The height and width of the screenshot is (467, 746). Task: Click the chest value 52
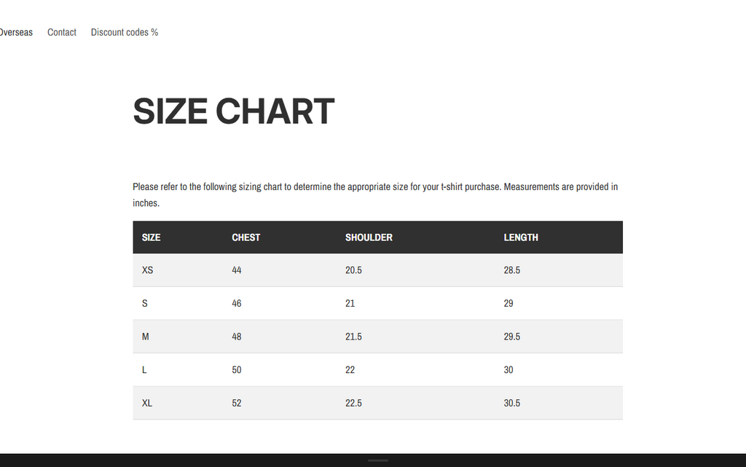point(237,403)
